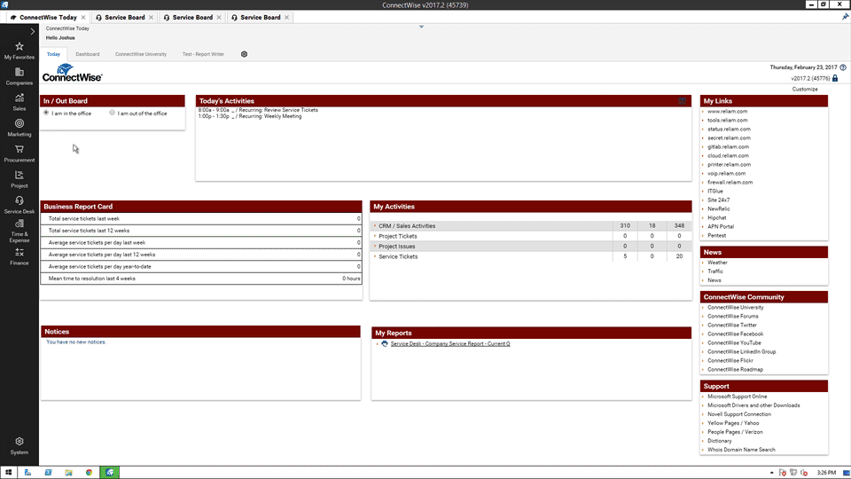
Task: Click the 'Recurring: Review Service Tickets' activity
Action: (x=278, y=110)
